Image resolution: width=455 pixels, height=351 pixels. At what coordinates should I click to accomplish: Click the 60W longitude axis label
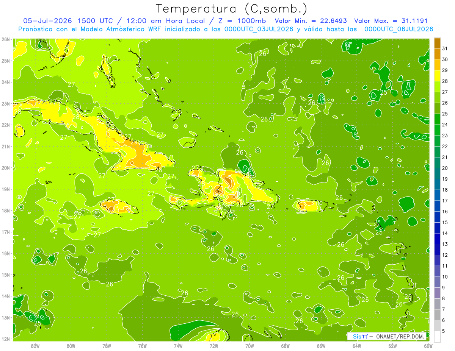[428, 346]
